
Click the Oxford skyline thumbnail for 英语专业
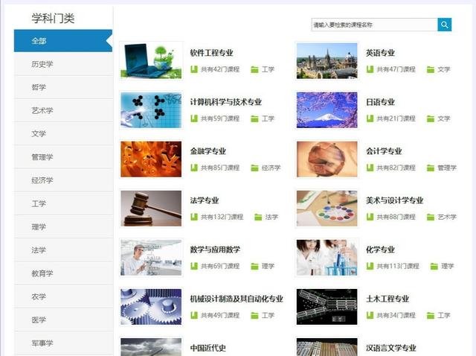[x=327, y=61]
